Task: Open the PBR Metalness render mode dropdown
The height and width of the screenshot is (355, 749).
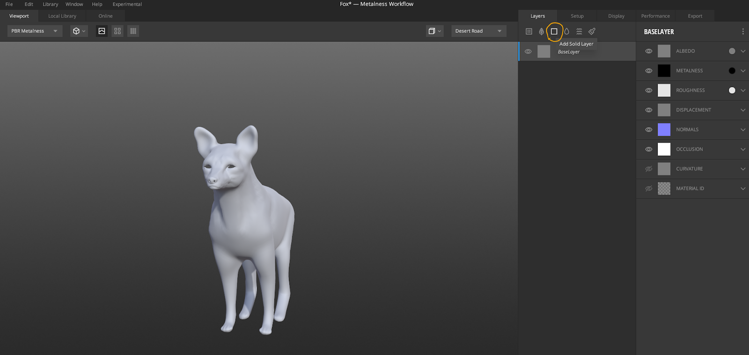Action: (x=35, y=31)
